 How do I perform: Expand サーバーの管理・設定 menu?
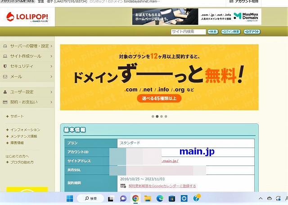pyautogui.click(x=27, y=46)
